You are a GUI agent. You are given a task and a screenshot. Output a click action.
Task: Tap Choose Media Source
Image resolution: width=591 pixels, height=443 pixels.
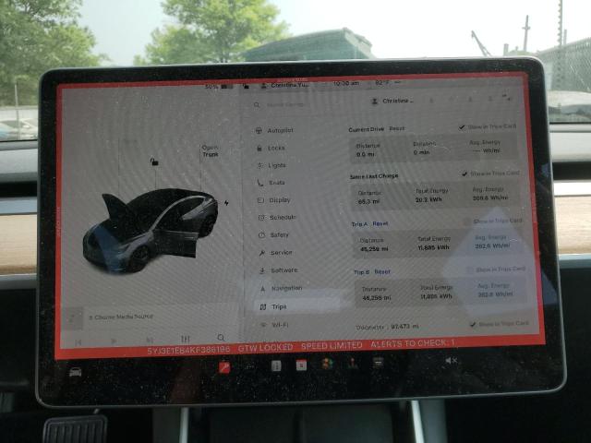pos(121,317)
